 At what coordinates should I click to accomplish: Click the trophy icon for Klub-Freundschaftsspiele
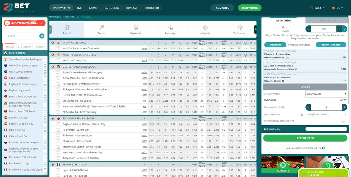58,55
